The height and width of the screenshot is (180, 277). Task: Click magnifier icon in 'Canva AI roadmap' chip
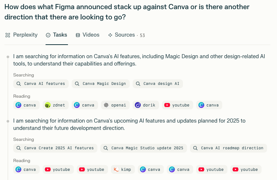[x=195, y=148]
